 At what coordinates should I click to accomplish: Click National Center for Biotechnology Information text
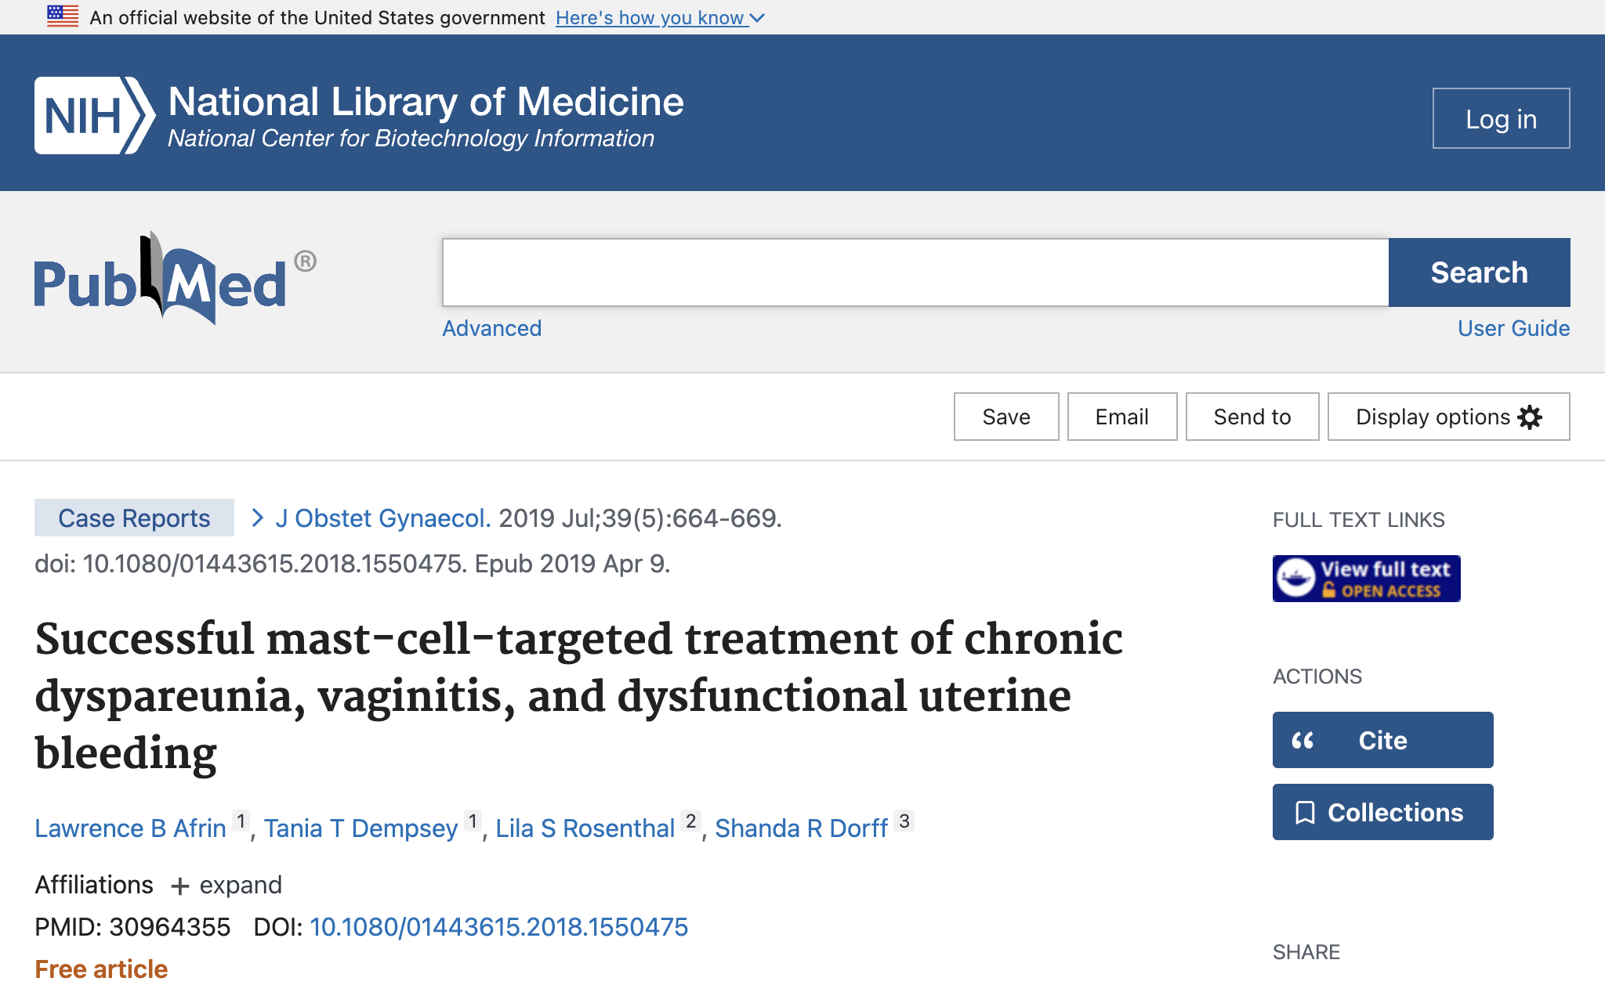tap(411, 139)
